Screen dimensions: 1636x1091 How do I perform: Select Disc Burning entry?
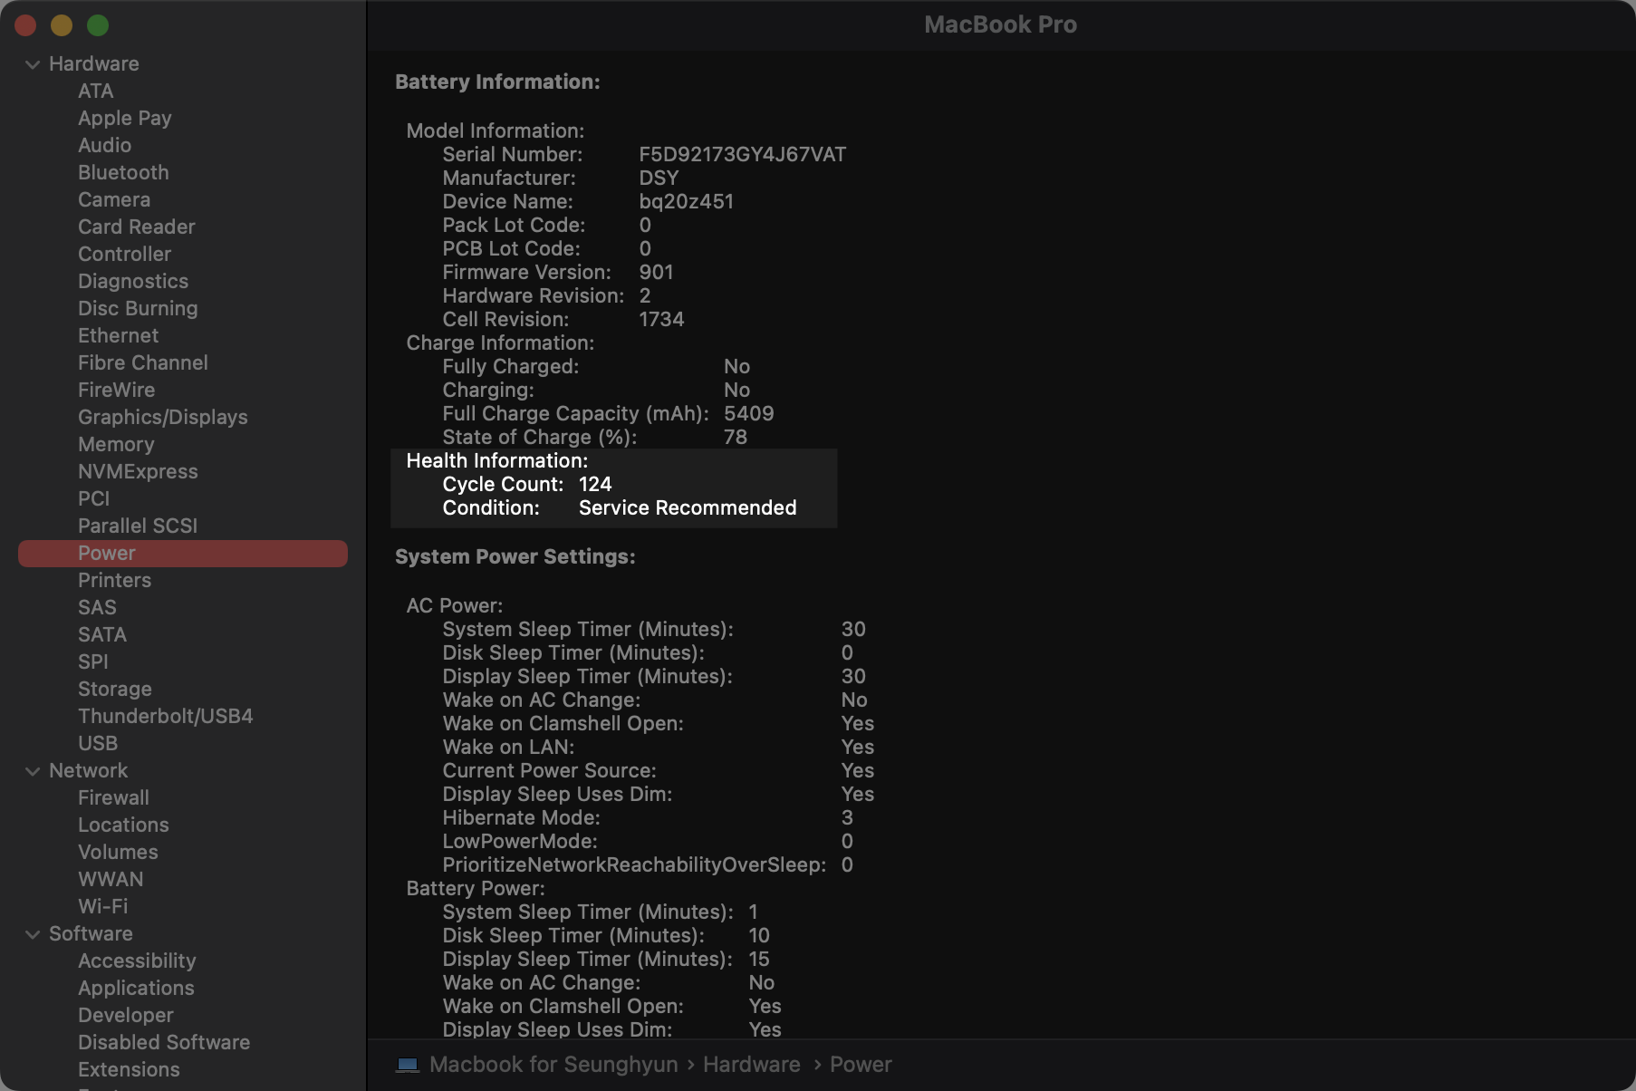tap(138, 308)
